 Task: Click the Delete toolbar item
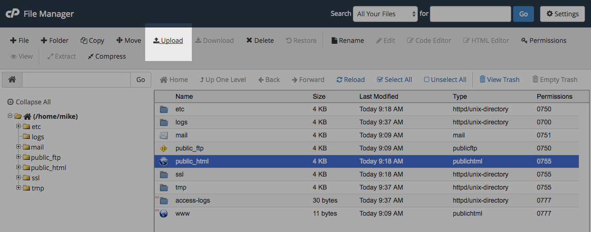[260, 41]
